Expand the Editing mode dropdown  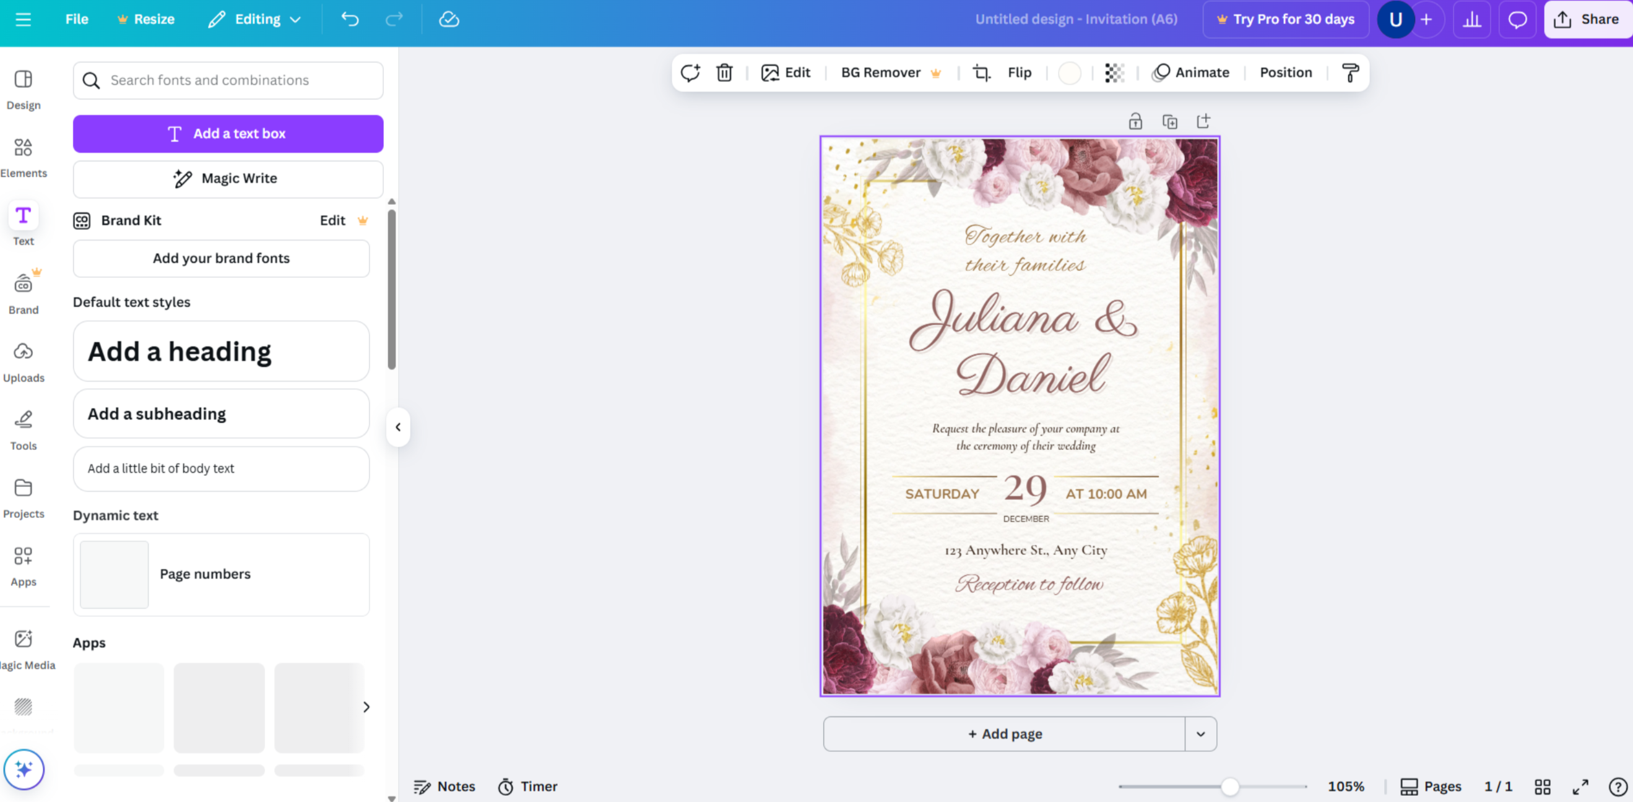tap(296, 19)
